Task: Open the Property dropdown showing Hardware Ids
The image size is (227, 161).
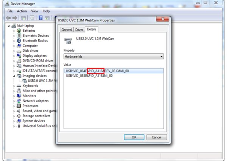Action: [x=114, y=56]
